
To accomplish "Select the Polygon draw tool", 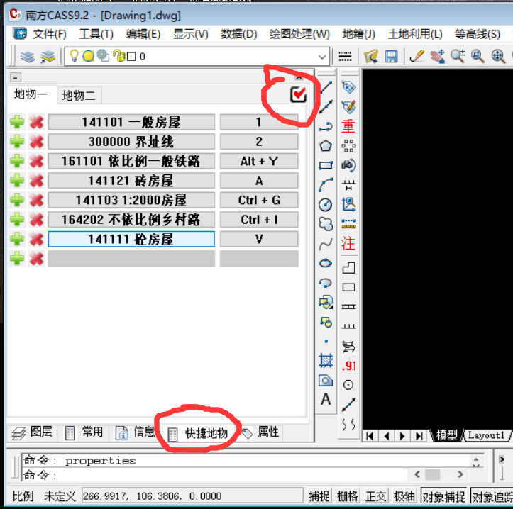I will click(326, 146).
